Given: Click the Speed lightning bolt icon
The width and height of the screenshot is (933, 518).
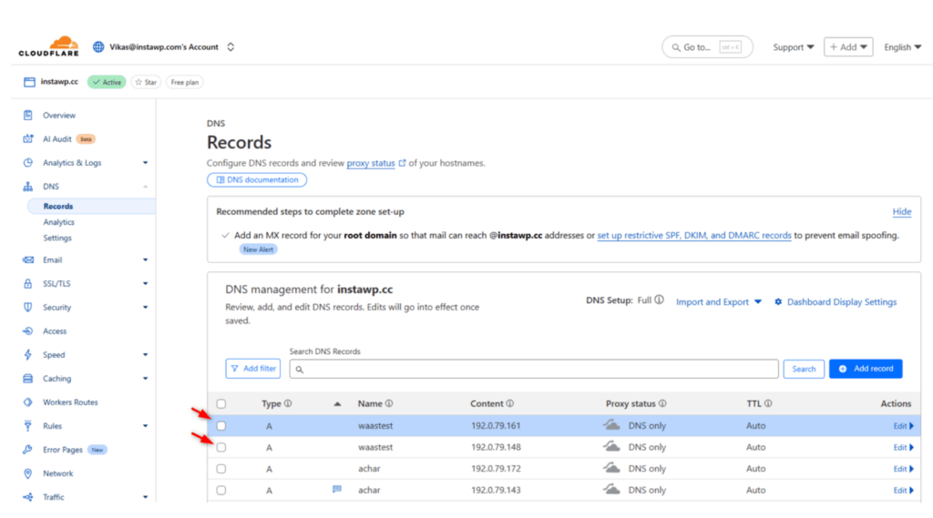Looking at the screenshot, I should coord(28,354).
